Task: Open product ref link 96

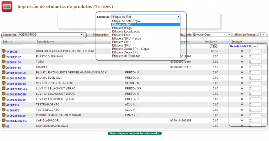Action: coord(8,126)
